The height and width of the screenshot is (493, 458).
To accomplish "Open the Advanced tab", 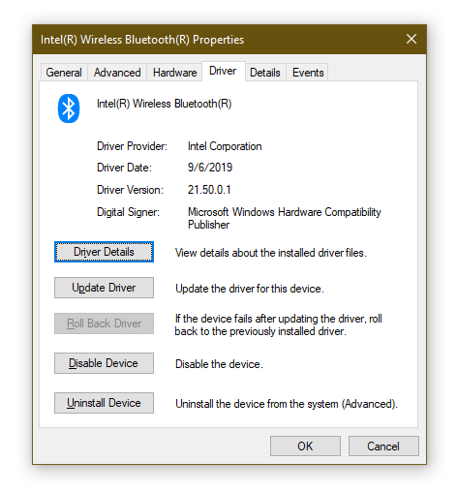I will click(117, 73).
